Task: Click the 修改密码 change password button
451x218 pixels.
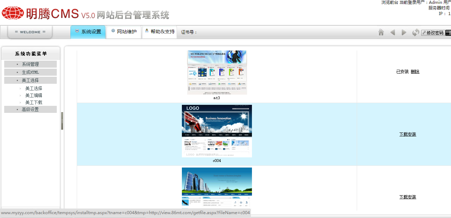Action: 433,33
